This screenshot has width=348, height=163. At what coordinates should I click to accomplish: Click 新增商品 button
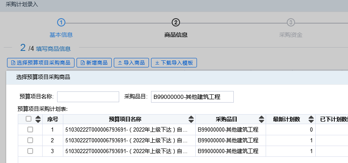(x=94, y=63)
